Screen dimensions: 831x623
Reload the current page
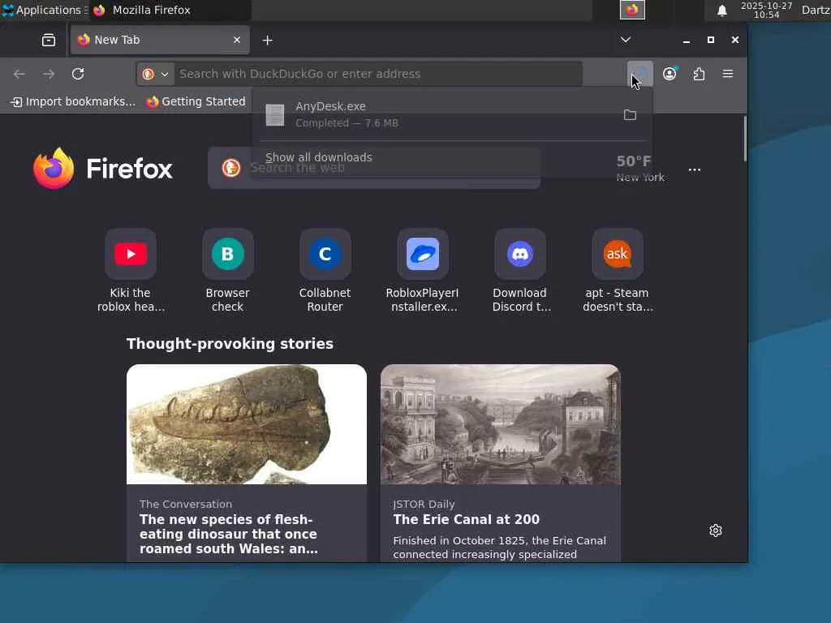78,74
